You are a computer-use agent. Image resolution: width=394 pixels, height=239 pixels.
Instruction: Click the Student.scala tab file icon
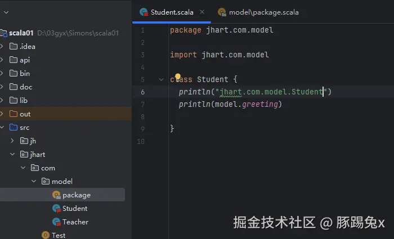point(144,12)
